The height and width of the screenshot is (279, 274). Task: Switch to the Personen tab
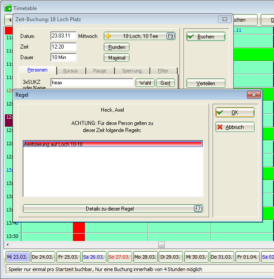(x=38, y=71)
